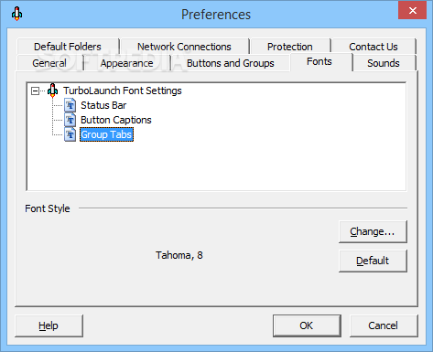Click the font icon next to Group Tabs
The image size is (433, 352).
(70, 134)
